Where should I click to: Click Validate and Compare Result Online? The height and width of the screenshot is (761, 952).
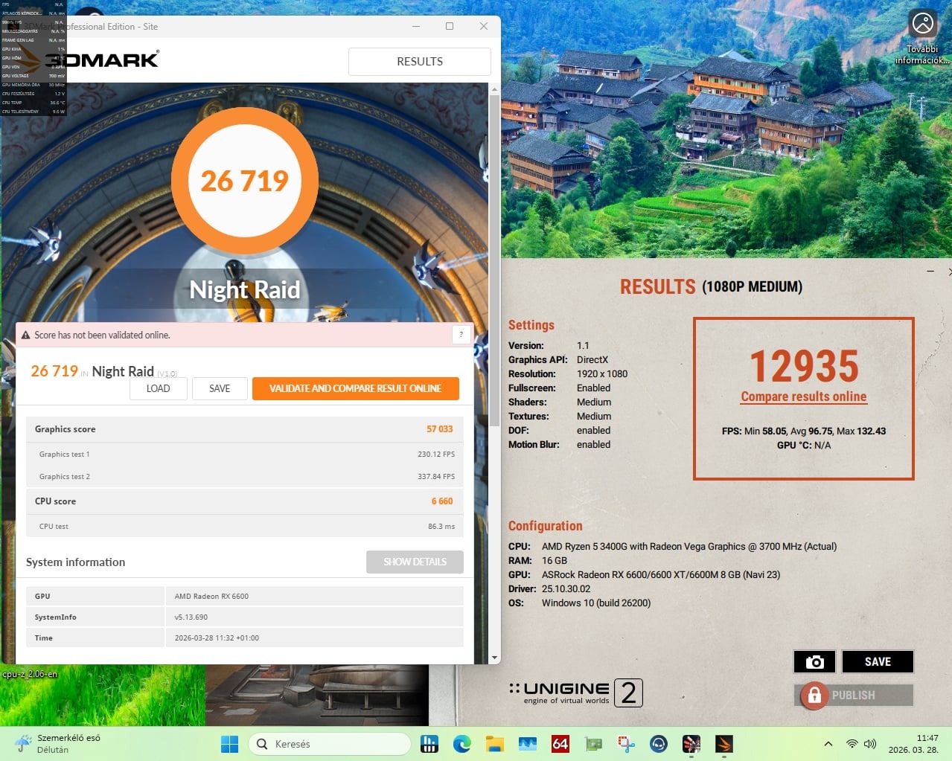point(355,388)
